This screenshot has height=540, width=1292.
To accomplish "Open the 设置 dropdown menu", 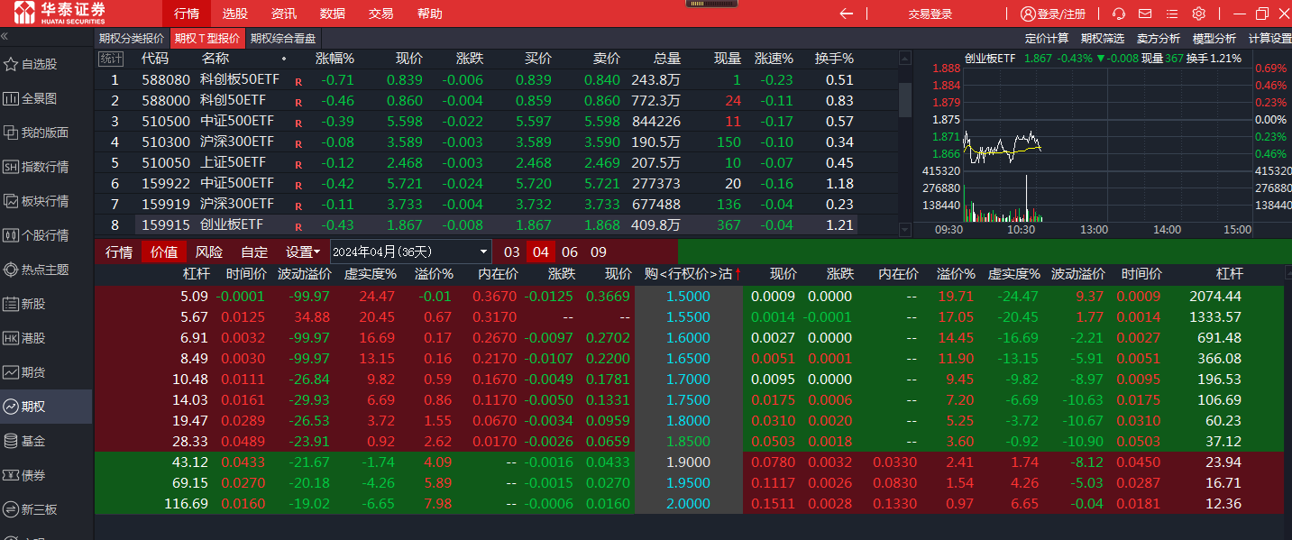I will click(x=303, y=252).
